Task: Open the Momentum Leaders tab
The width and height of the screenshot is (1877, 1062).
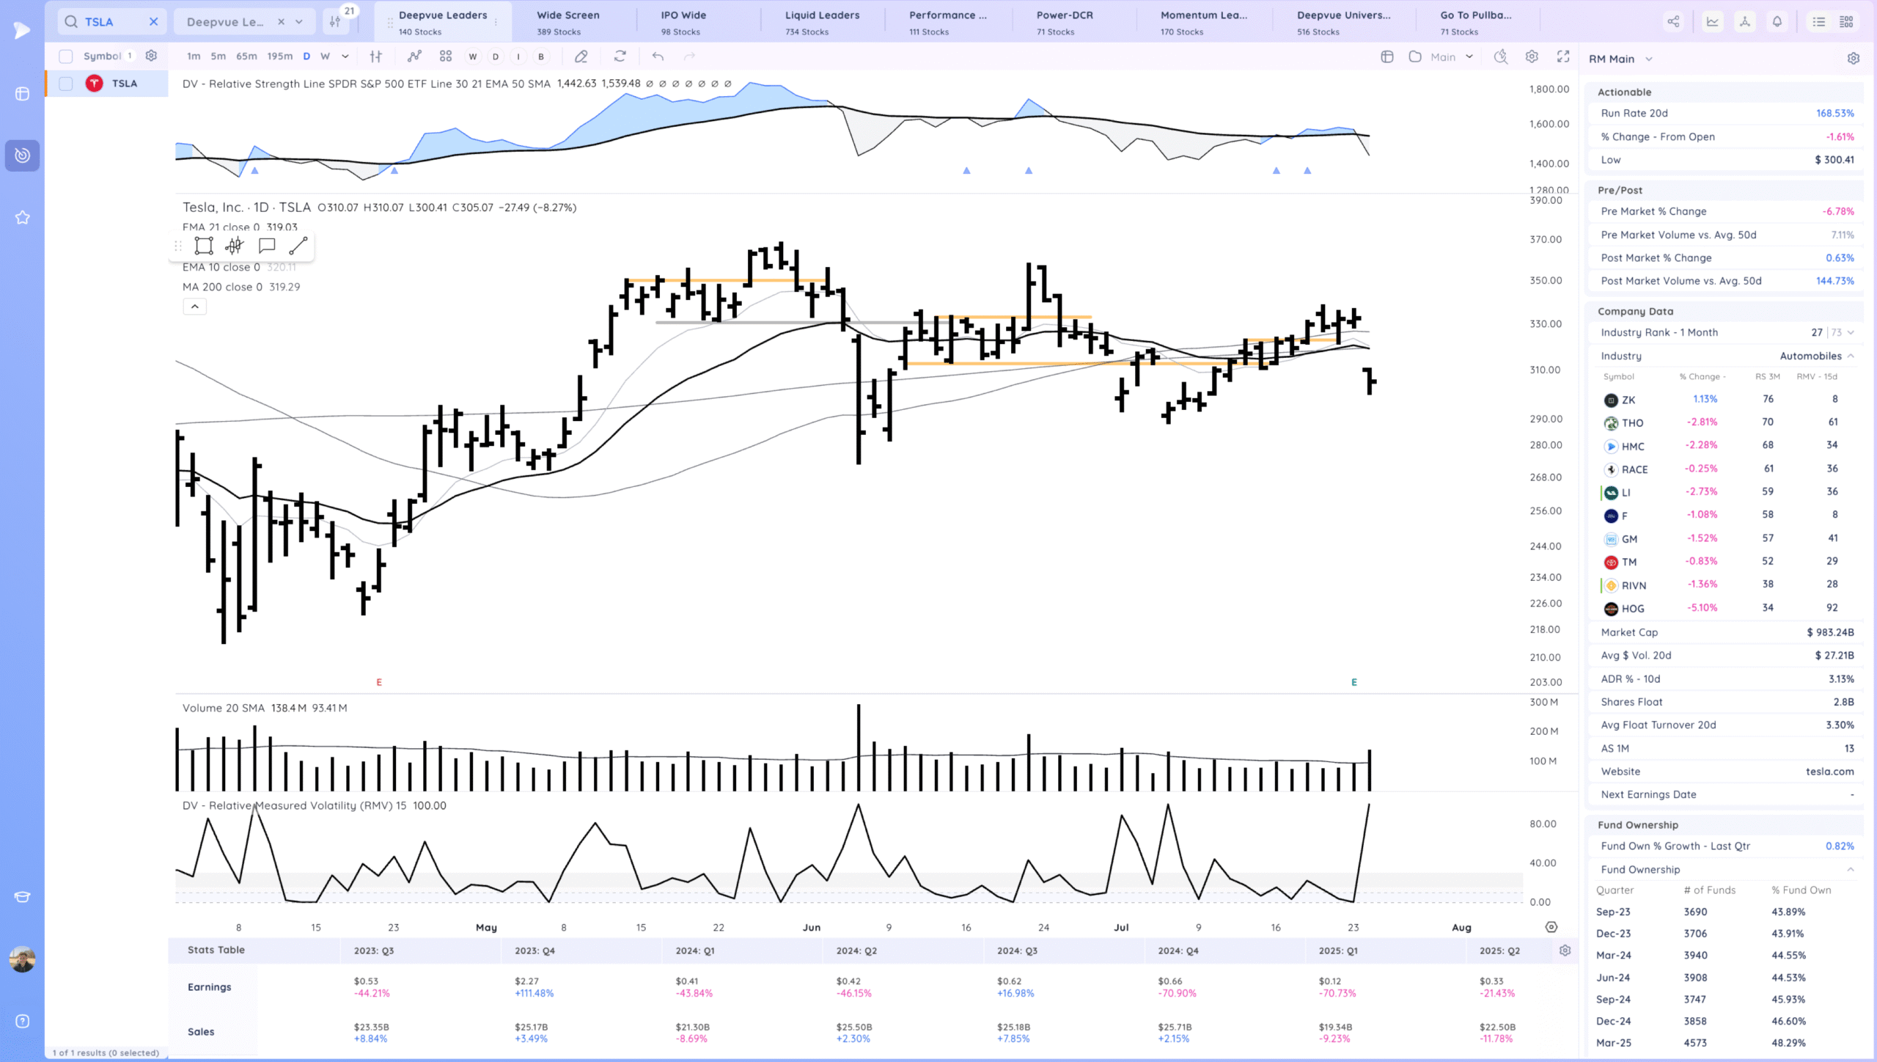Action: tap(1203, 22)
